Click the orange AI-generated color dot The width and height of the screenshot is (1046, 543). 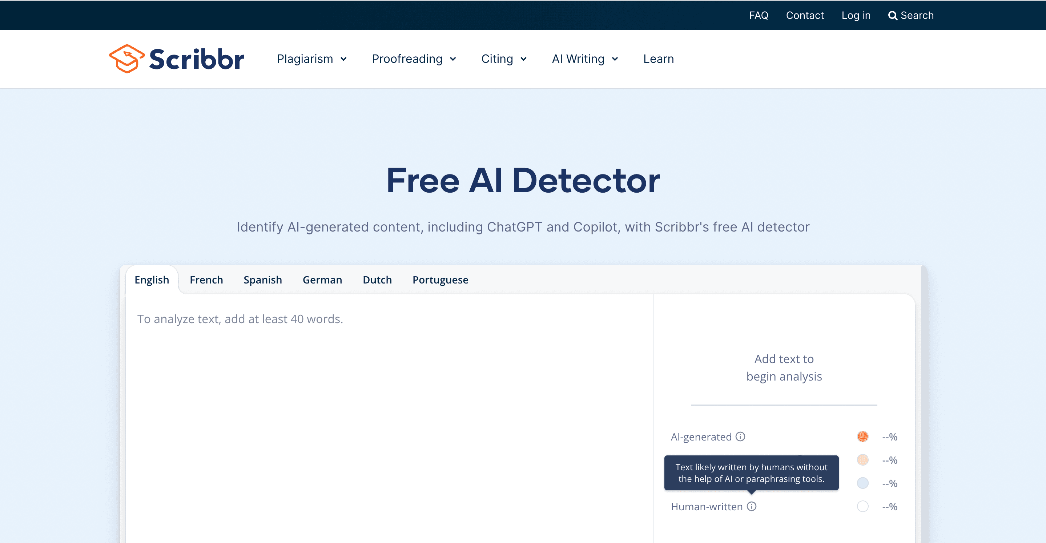pyautogui.click(x=862, y=437)
